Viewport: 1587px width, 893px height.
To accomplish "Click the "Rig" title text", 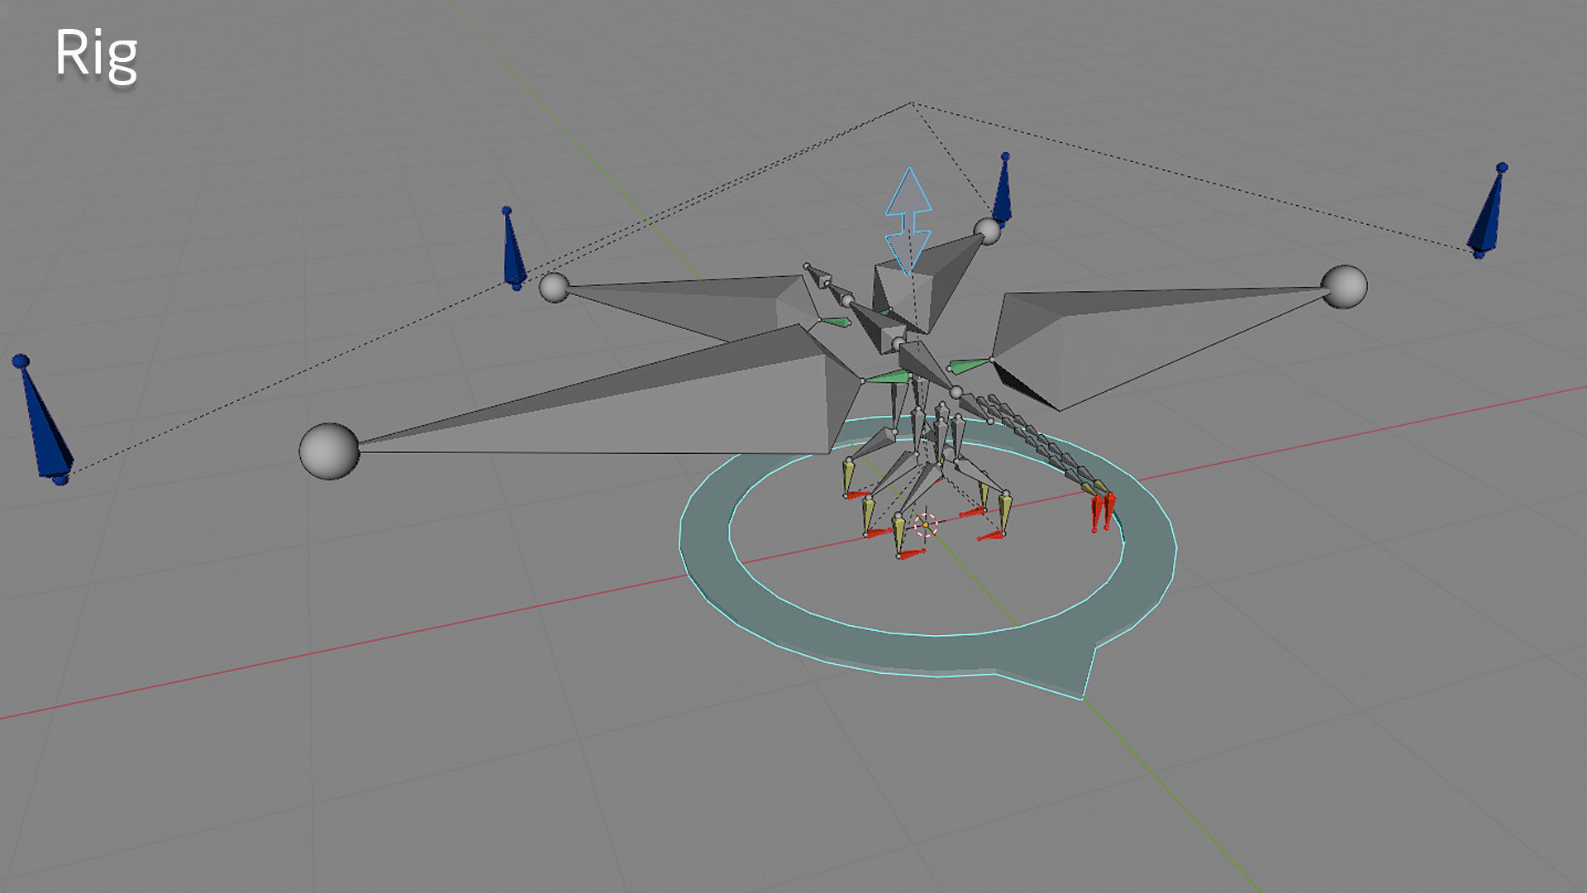I will coord(96,54).
